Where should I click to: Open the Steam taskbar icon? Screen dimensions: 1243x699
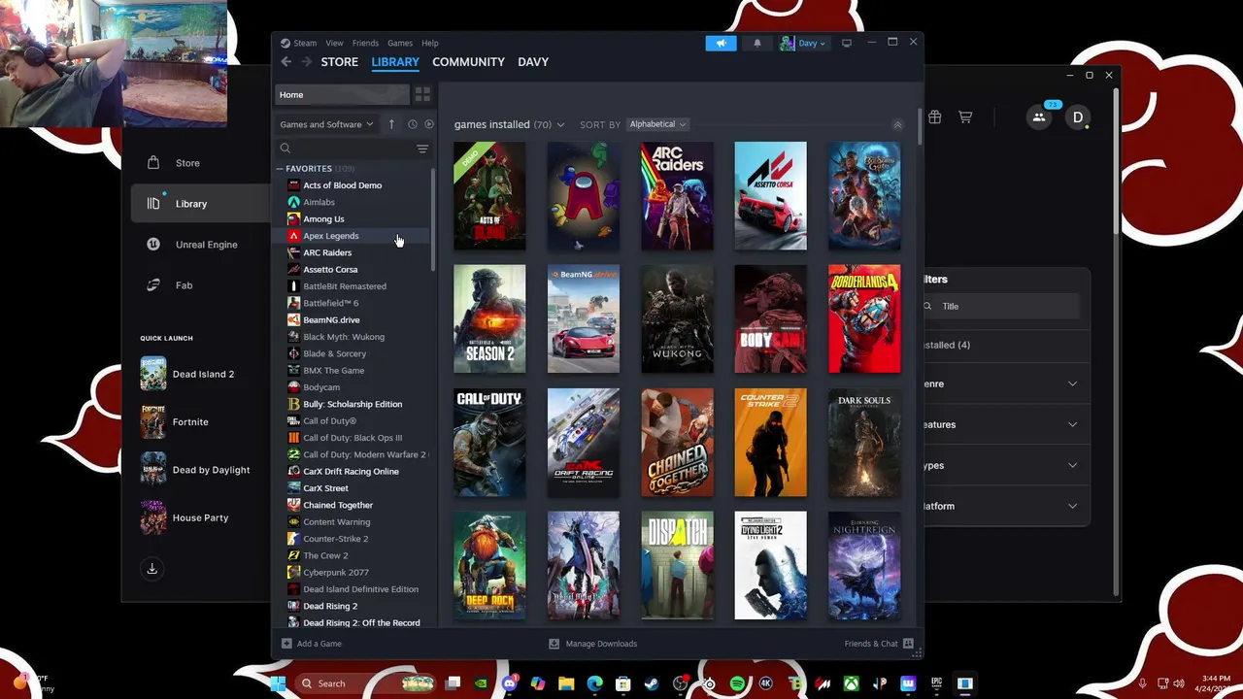(x=652, y=683)
